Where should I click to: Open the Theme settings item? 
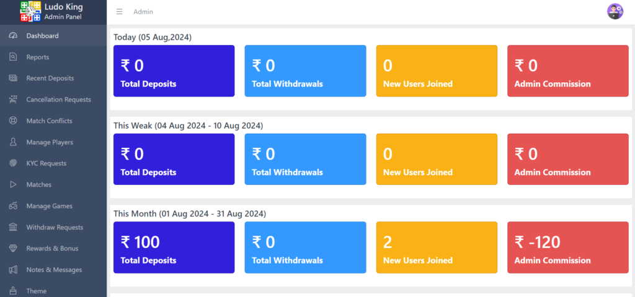(53, 290)
